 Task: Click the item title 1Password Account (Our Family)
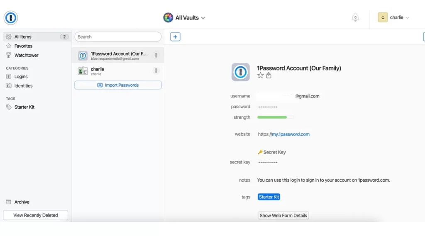[299, 68]
